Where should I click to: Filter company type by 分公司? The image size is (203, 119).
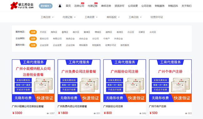[96, 39]
